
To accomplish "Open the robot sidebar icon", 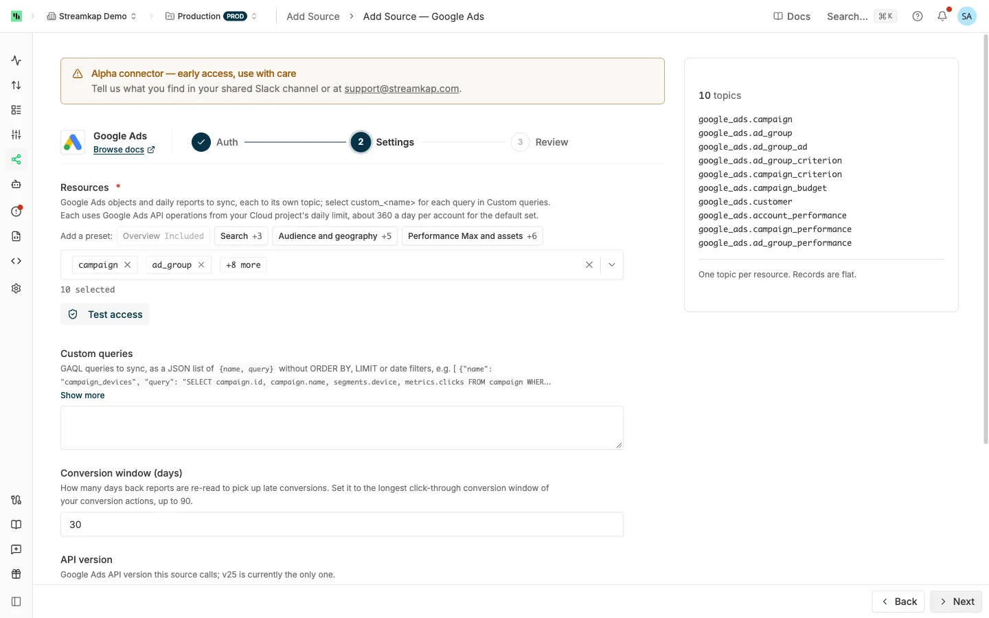I will click(x=16, y=184).
